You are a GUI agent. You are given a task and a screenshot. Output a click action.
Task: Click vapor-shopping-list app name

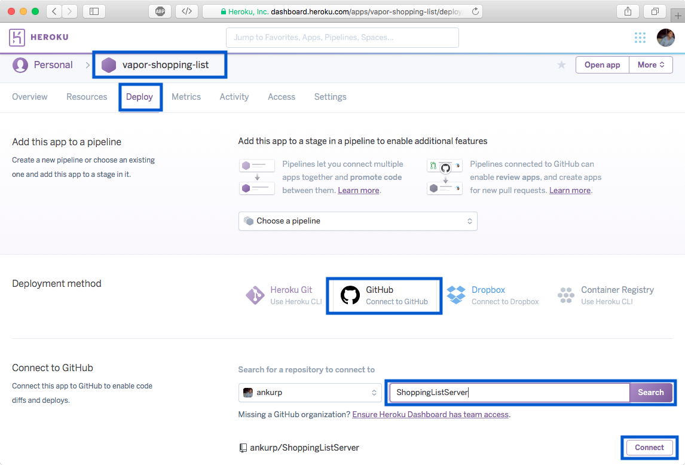[166, 65]
